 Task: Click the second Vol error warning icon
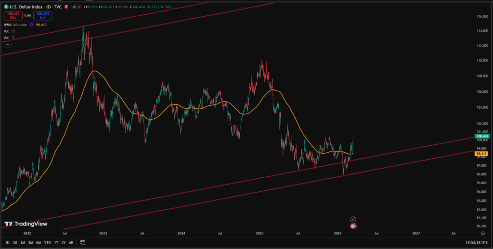(13, 37)
